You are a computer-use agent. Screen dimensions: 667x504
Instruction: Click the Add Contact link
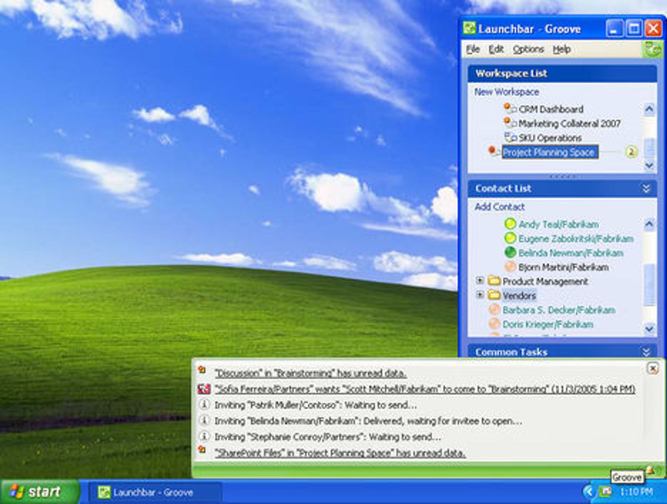tap(500, 207)
